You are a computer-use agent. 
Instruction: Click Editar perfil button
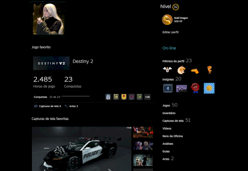point(170,32)
